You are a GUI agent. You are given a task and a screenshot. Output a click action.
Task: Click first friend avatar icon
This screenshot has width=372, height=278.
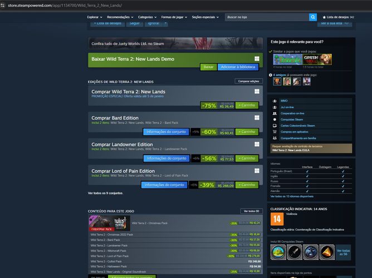click(277, 82)
